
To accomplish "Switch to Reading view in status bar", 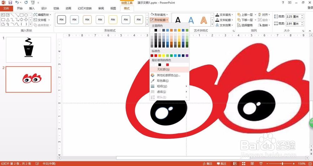I will tap(252, 164).
